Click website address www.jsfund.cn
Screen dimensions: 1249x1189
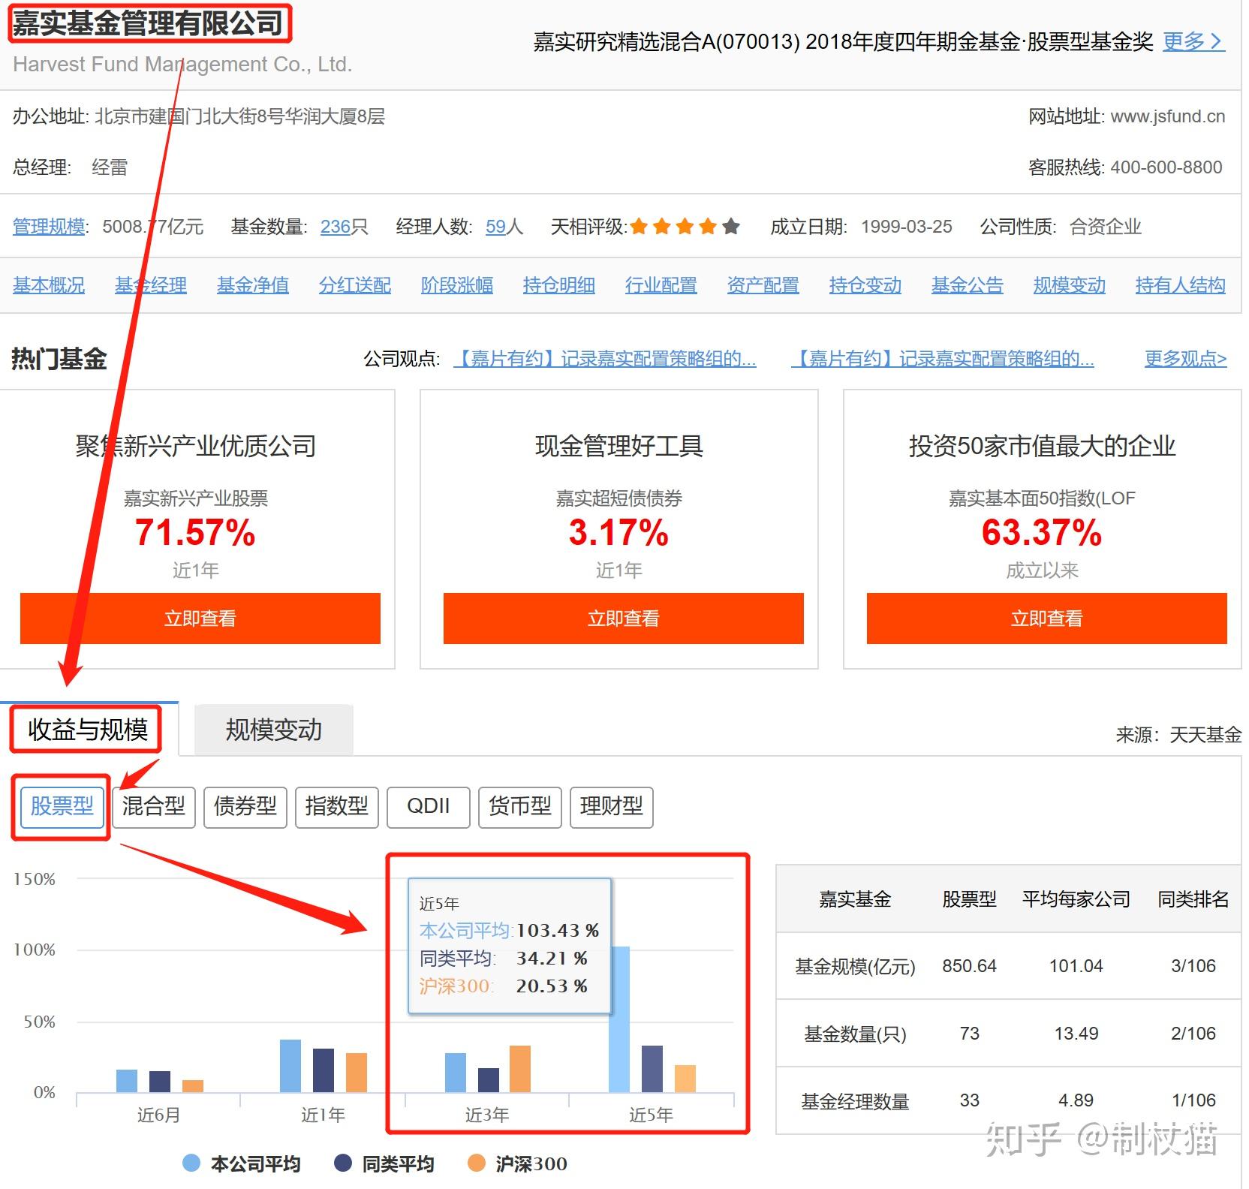point(1167,116)
